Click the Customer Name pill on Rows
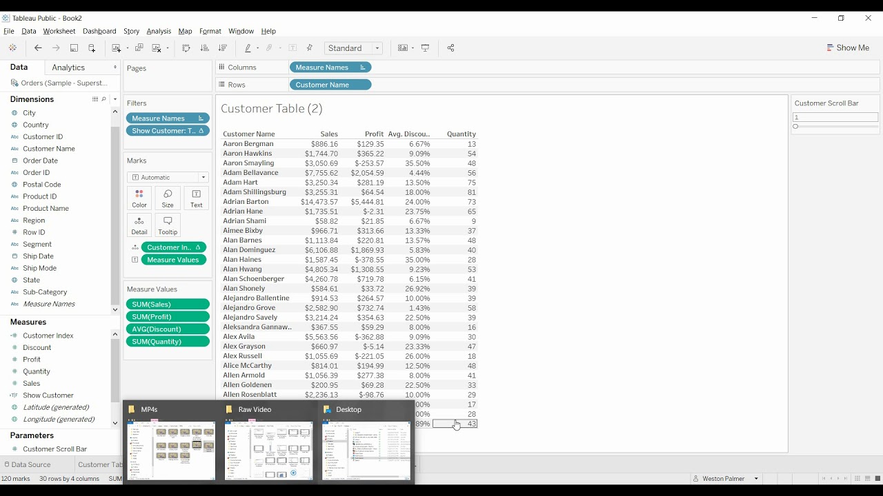The height and width of the screenshot is (496, 883). coord(330,85)
